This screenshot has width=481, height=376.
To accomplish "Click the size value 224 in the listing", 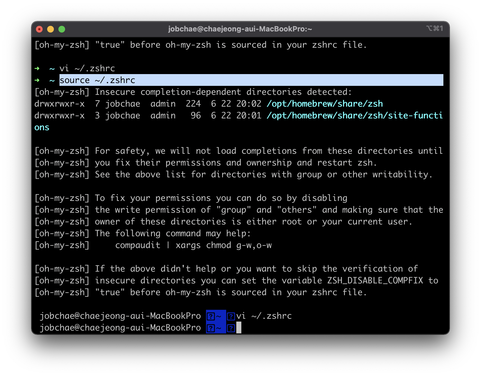I will tap(193, 104).
